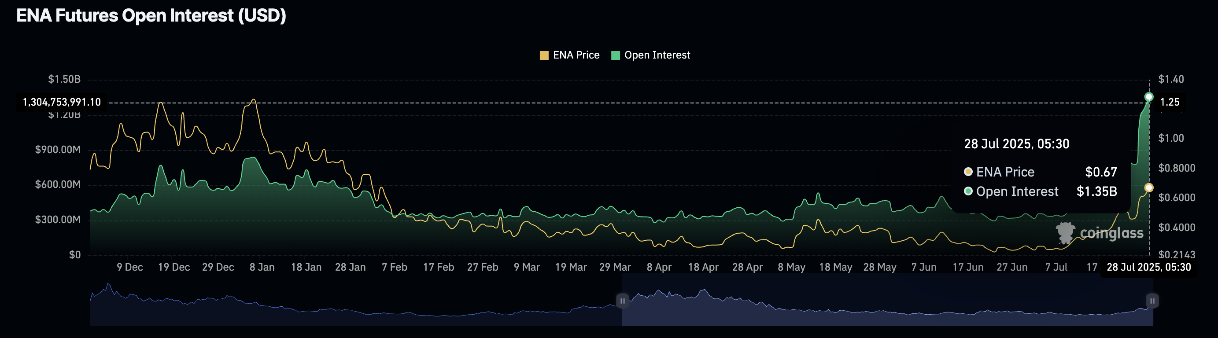
Task: Click the 18 Jan date label
Action: pos(306,268)
